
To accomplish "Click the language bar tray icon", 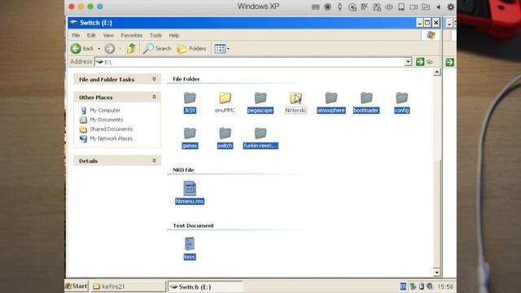I will (403, 286).
